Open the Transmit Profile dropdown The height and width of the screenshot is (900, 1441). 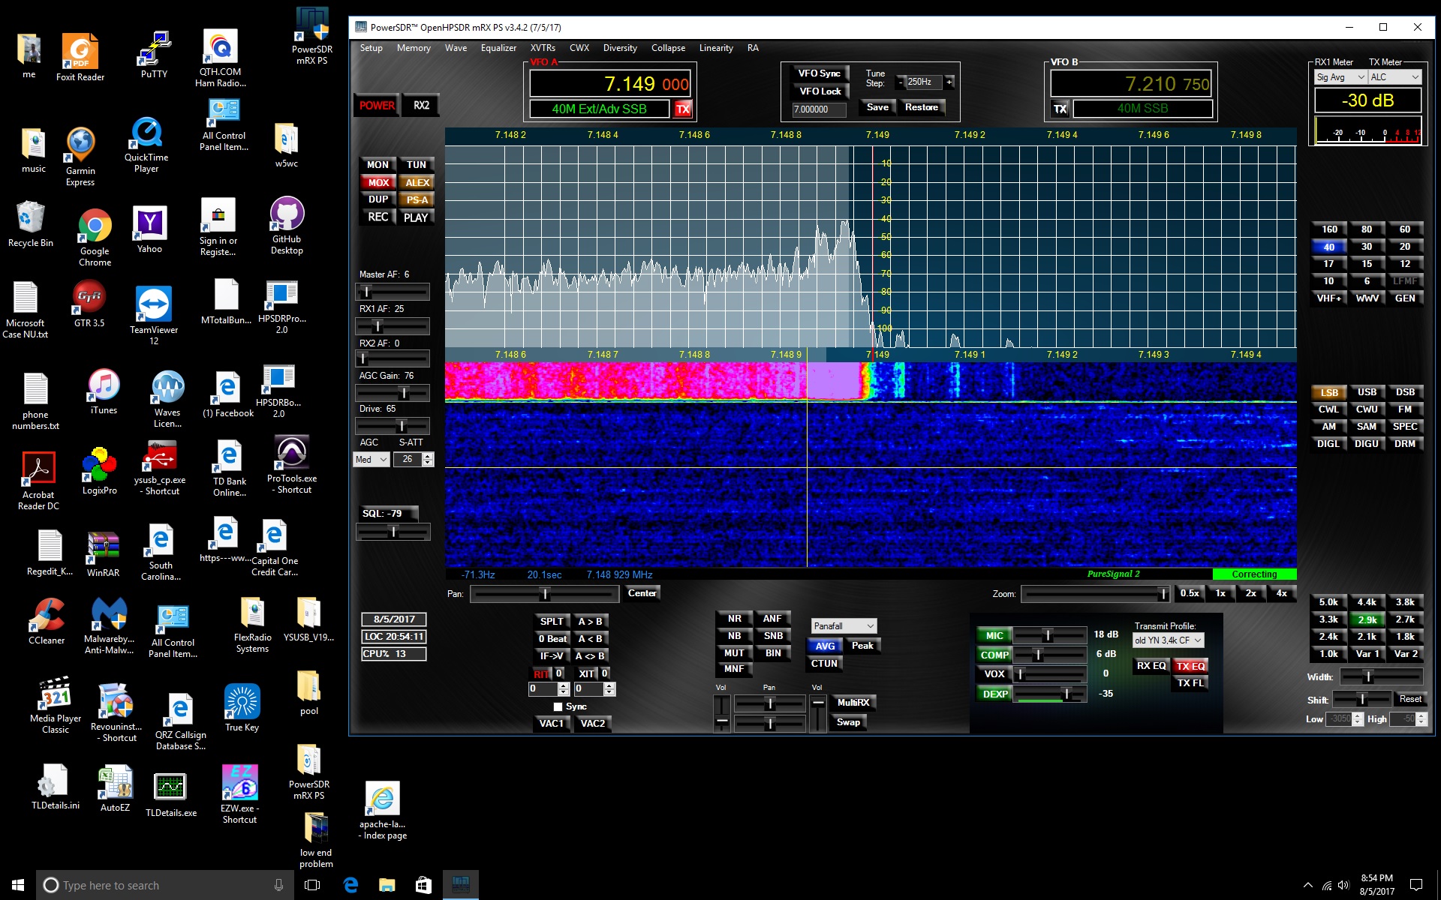[x=1168, y=640]
